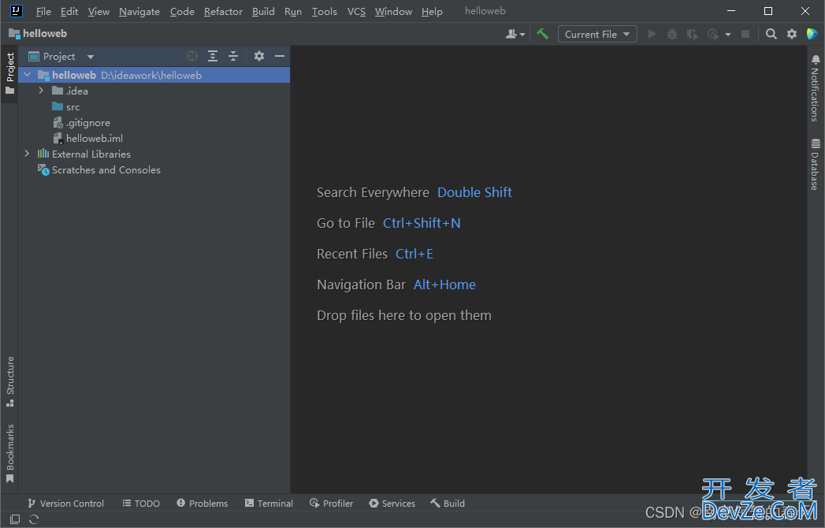Image resolution: width=825 pixels, height=528 pixels.
Task: Select the src folder
Action: 65,107
